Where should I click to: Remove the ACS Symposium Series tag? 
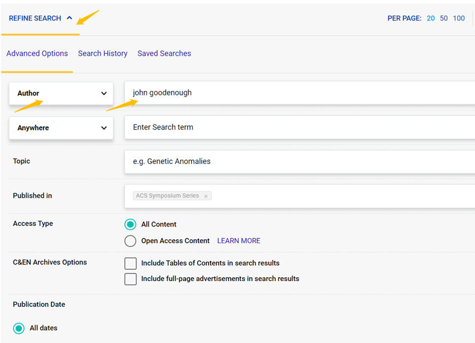[206, 196]
